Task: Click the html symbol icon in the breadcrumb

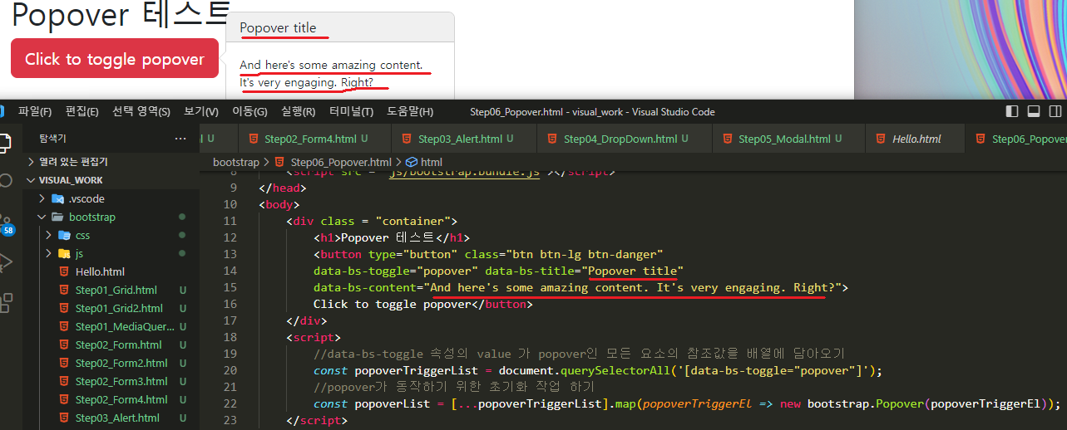Action: click(411, 162)
